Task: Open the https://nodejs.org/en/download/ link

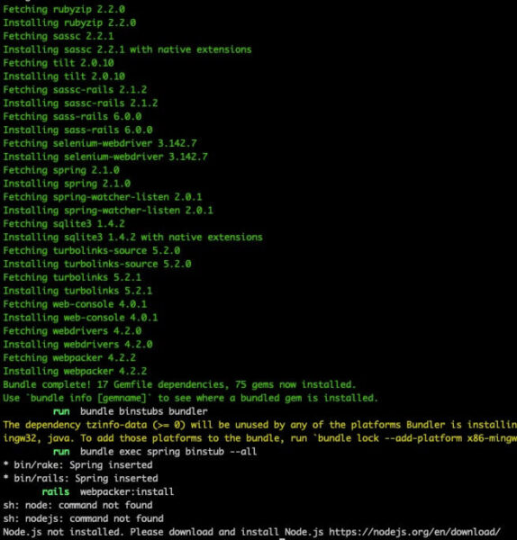Action: [415, 533]
